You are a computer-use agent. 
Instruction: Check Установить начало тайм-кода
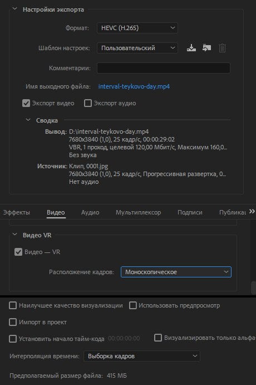(x=13, y=339)
